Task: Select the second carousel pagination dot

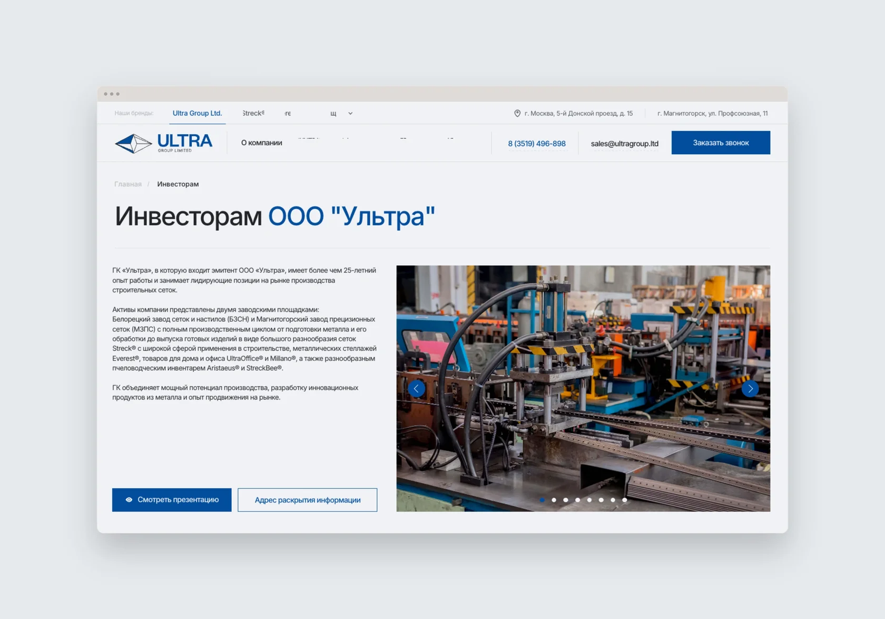Action: pos(554,500)
